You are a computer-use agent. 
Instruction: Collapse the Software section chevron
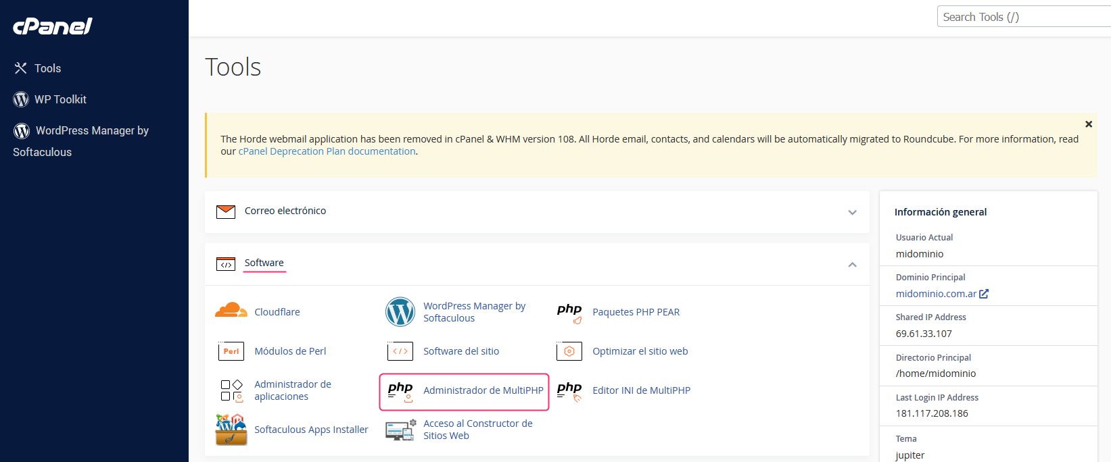point(852,265)
